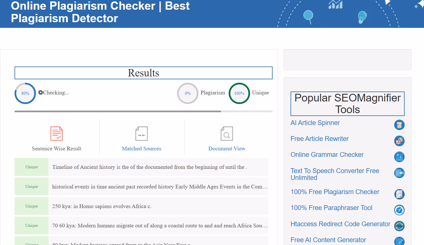Click the Free Plagiarism Checker magnifier icon
Screen dimensions: 424x245
(x=399, y=194)
